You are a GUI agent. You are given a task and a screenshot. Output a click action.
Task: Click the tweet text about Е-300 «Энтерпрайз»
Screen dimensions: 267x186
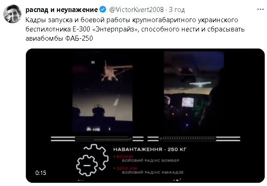pyautogui.click(x=135, y=29)
